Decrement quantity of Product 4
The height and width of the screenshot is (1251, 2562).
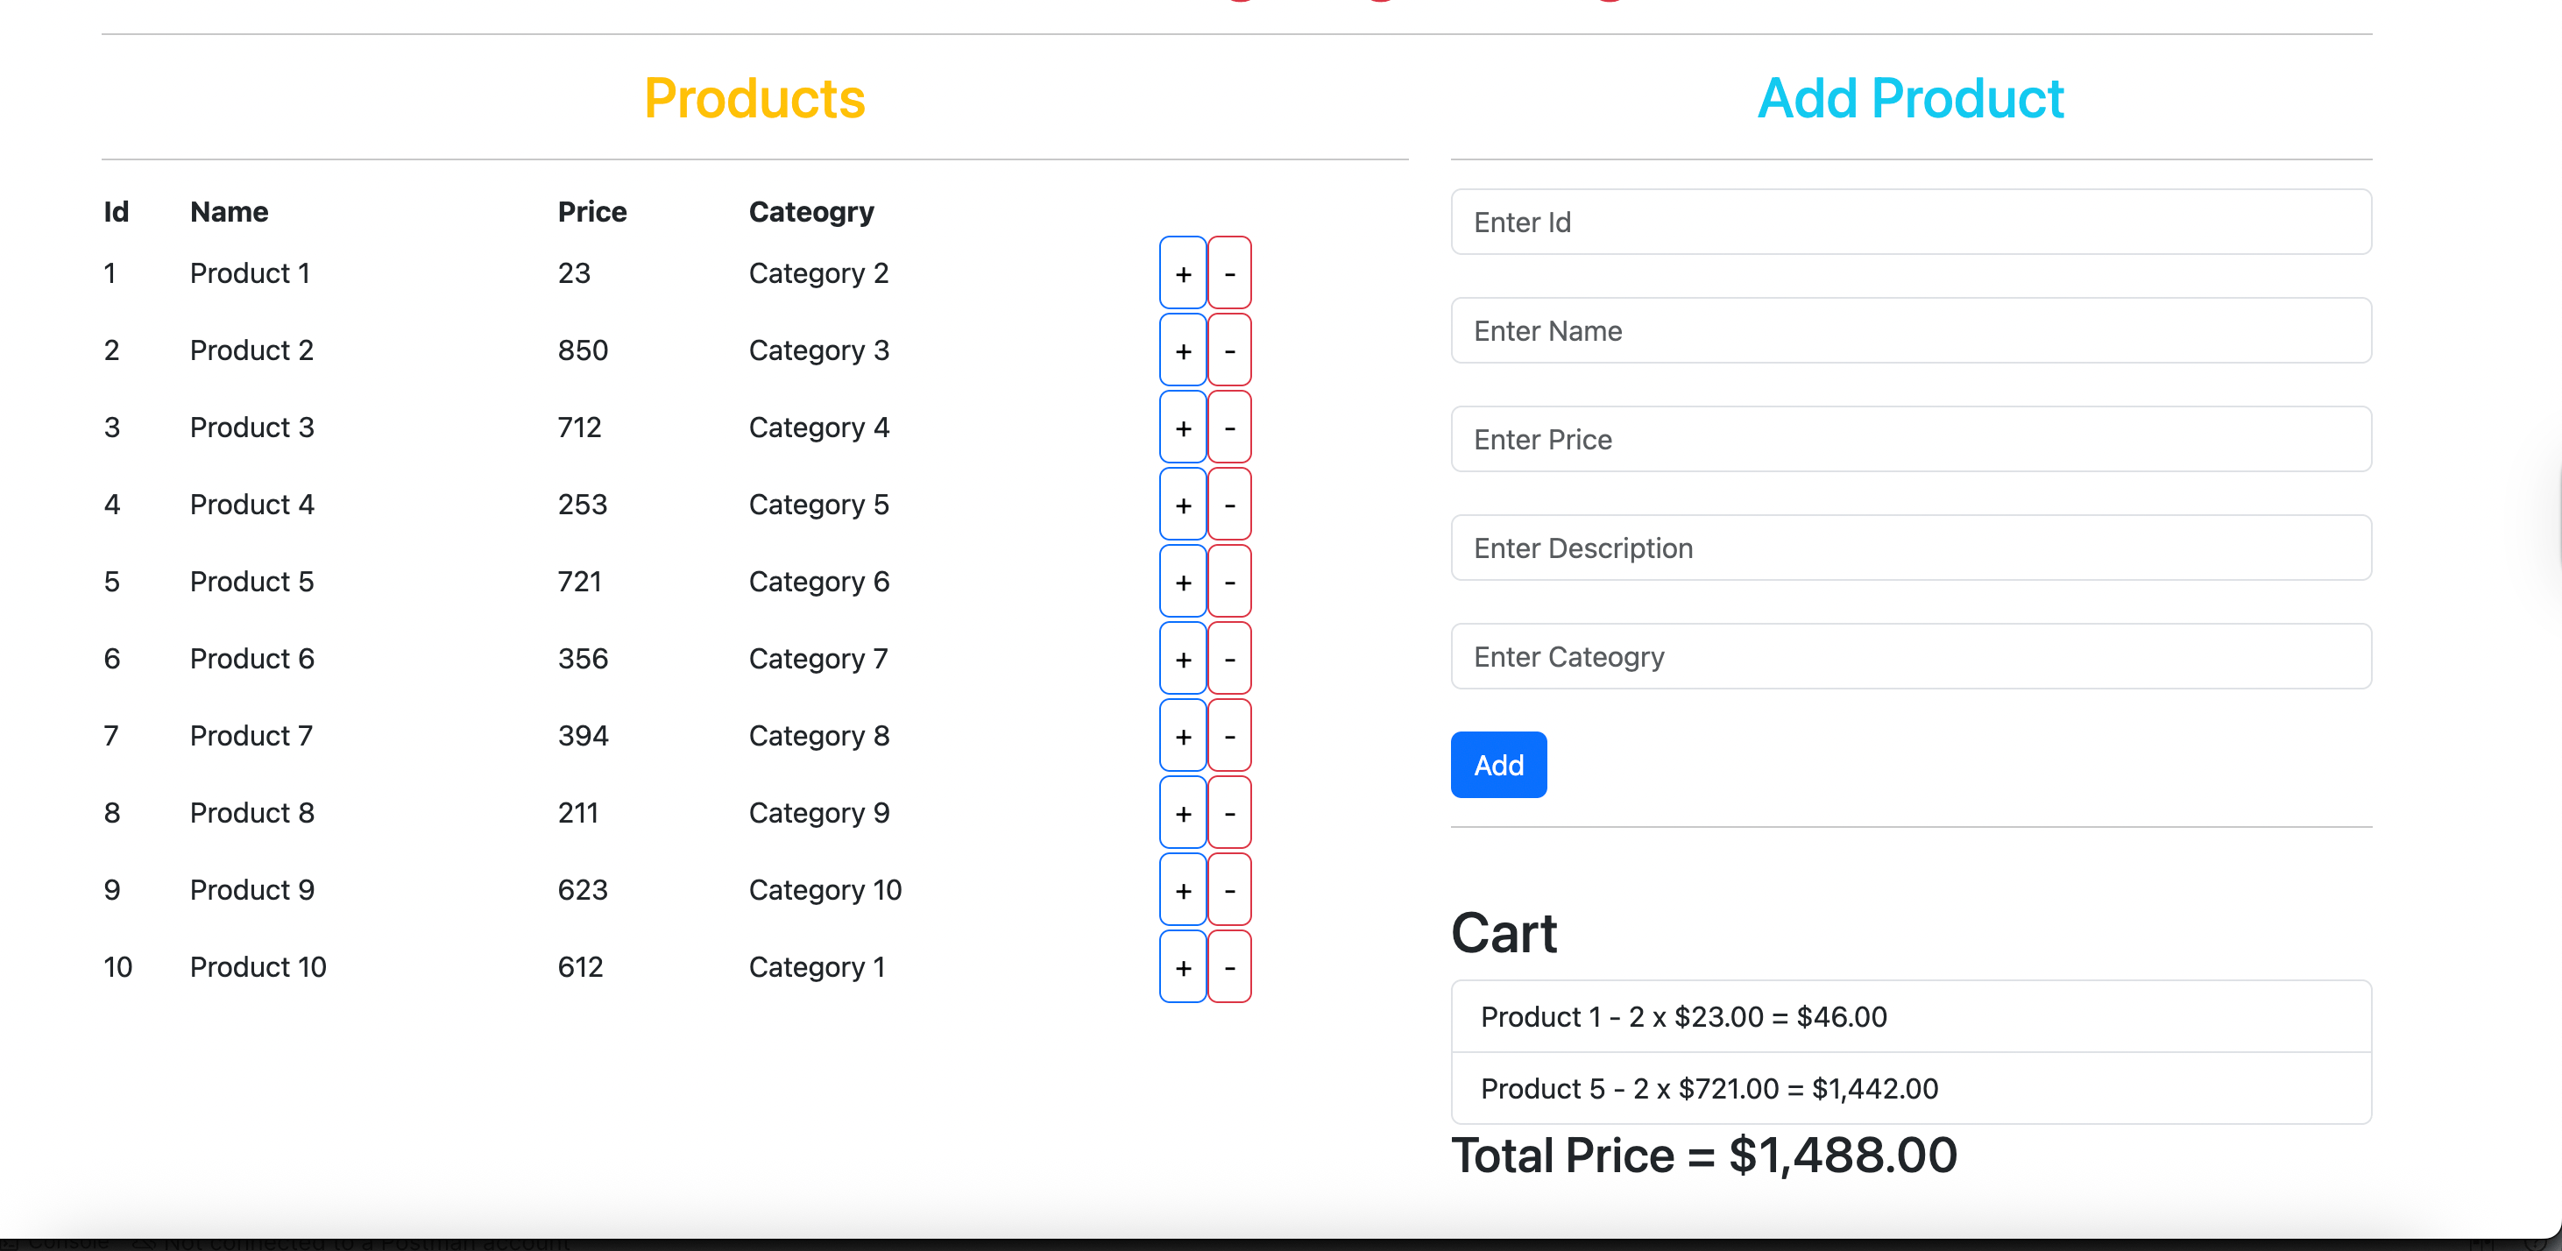[1229, 505]
